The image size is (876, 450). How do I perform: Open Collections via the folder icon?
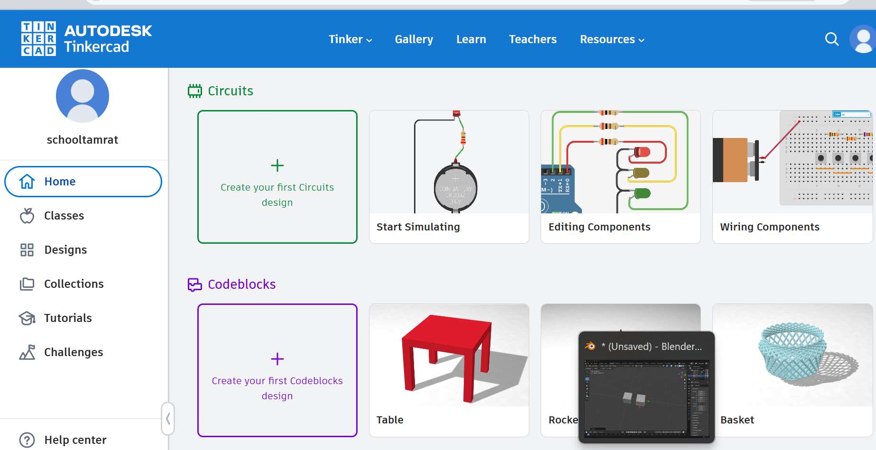(27, 284)
